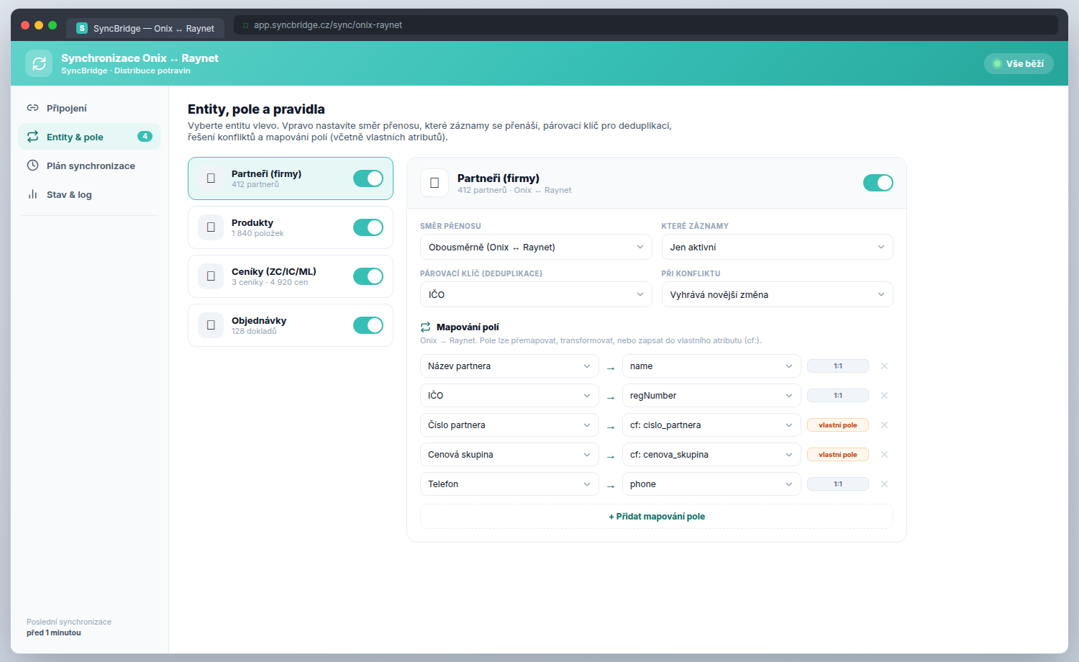Open the Které záznamy dropdown
The image size is (1079, 662).
[778, 247]
